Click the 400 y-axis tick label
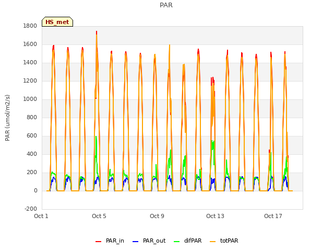This screenshot has width=334, height=251. (x=32, y=154)
